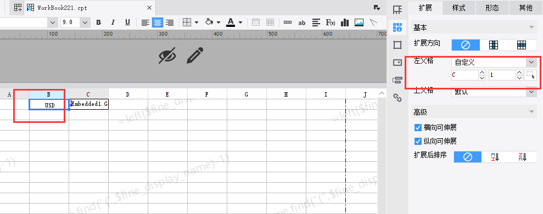Click the add new sheet grid icon
The width and height of the screenshot is (543, 214).
click(18, 7)
